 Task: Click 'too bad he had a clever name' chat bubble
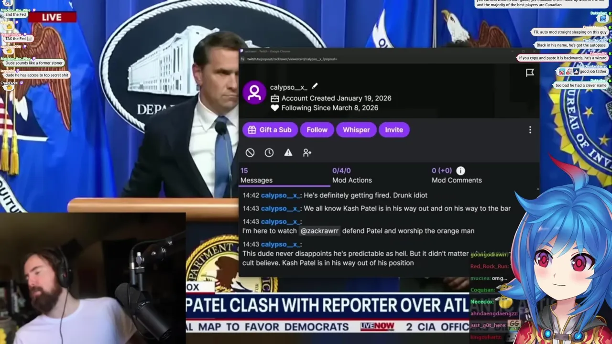point(581,85)
